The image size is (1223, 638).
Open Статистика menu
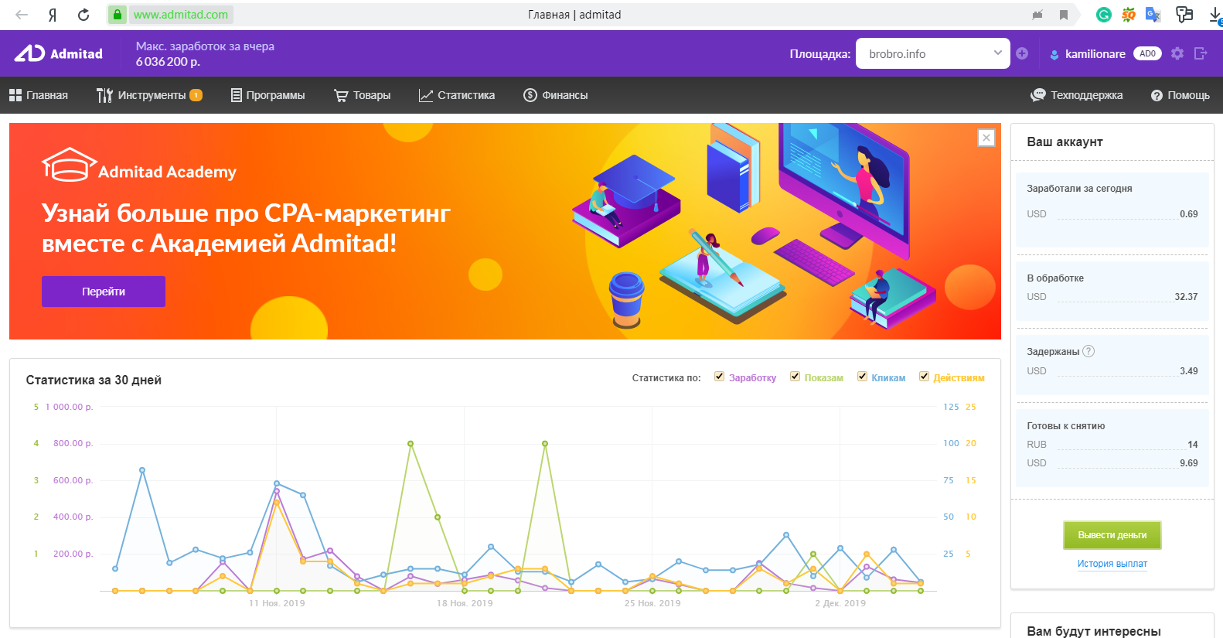[x=457, y=95]
